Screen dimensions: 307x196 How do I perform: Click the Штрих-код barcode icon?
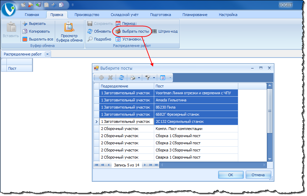pyautogui.click(x=154, y=31)
